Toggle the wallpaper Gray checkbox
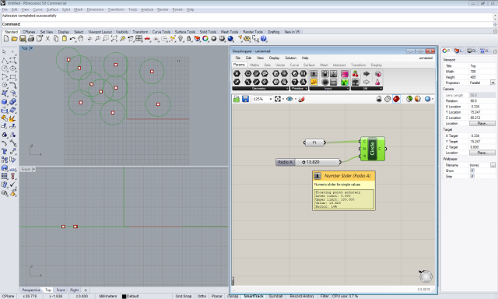 coord(472,176)
